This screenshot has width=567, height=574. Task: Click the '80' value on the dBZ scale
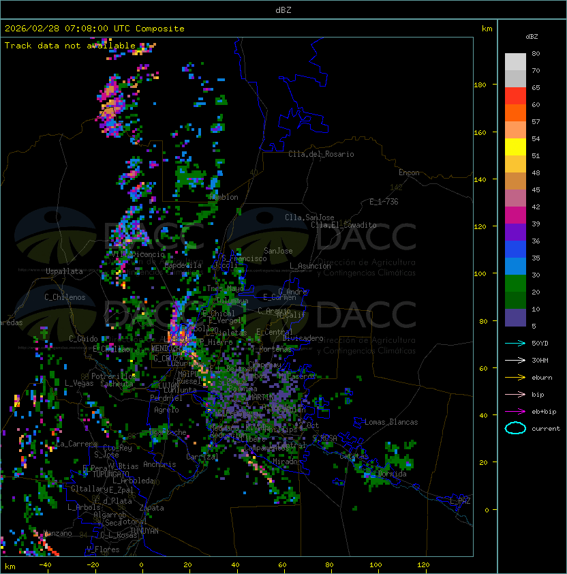pos(536,53)
